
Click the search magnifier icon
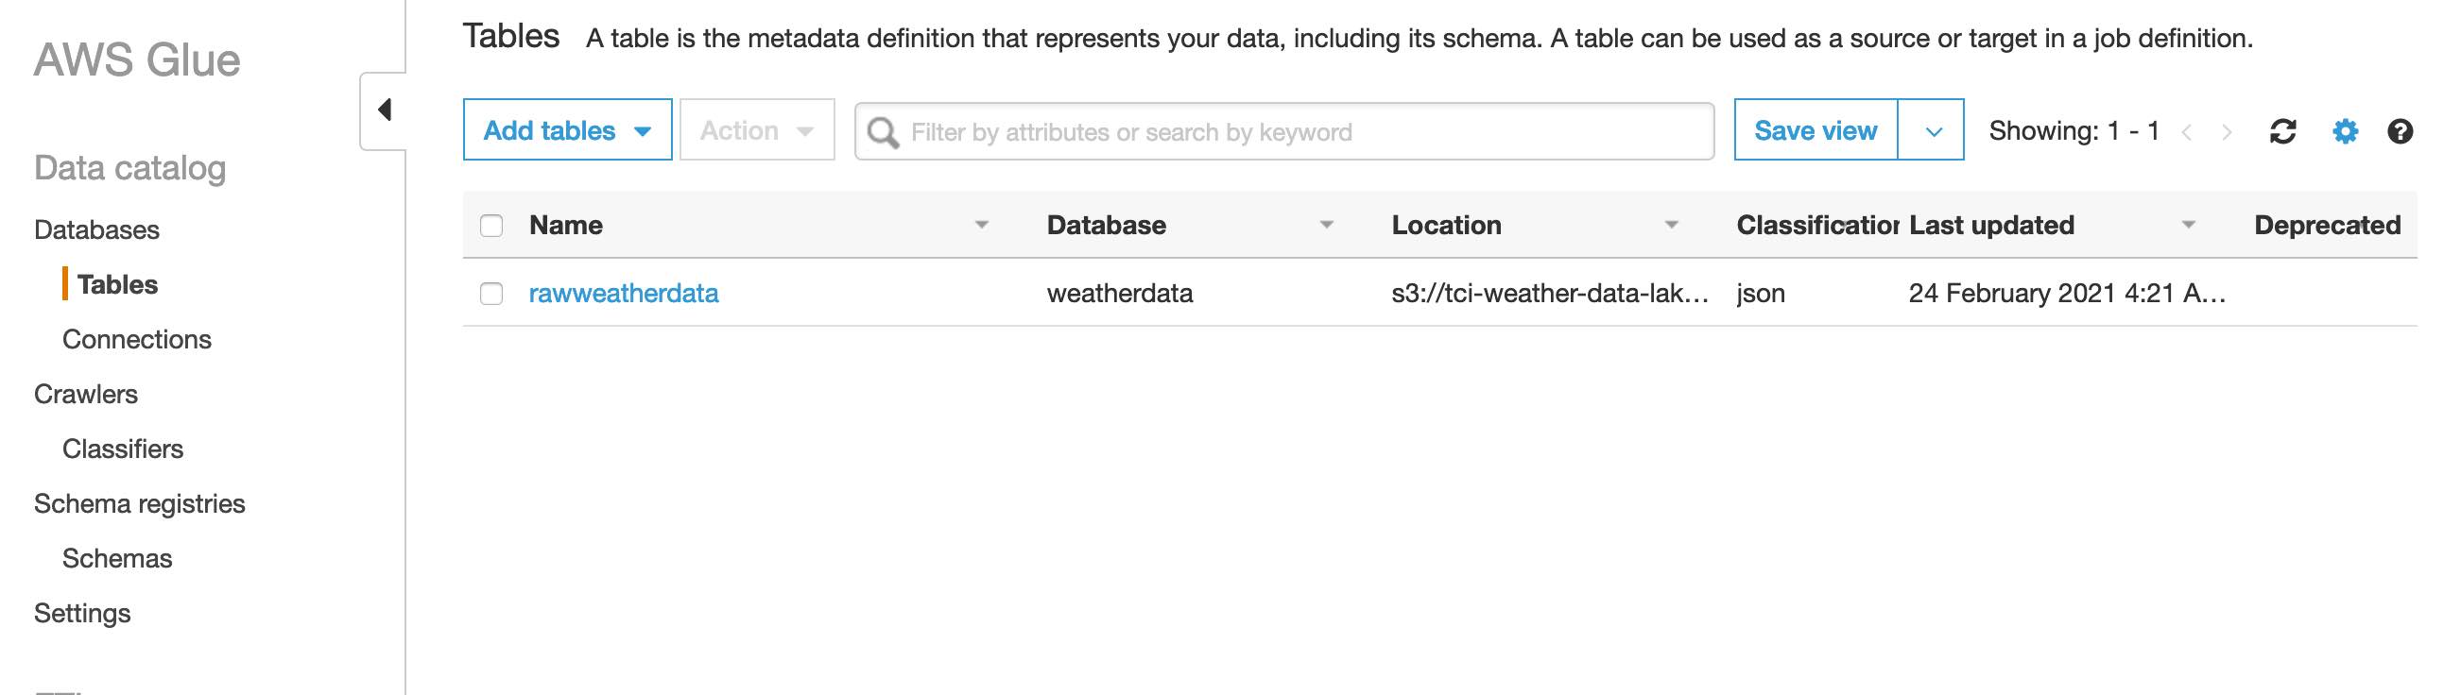883,132
